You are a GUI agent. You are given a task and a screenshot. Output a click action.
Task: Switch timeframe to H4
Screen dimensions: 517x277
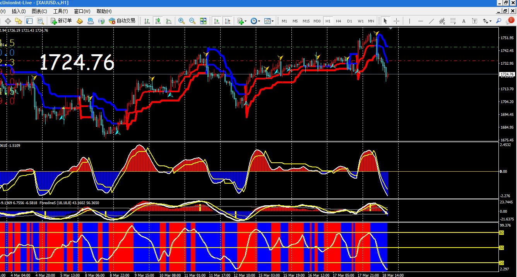point(339,21)
